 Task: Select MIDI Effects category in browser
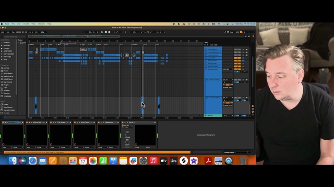[x=8, y=79]
